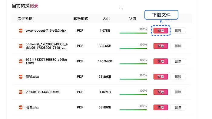Click the progress bar of the 1.02MB file
This screenshot has height=119, width=212.
[x=133, y=94]
